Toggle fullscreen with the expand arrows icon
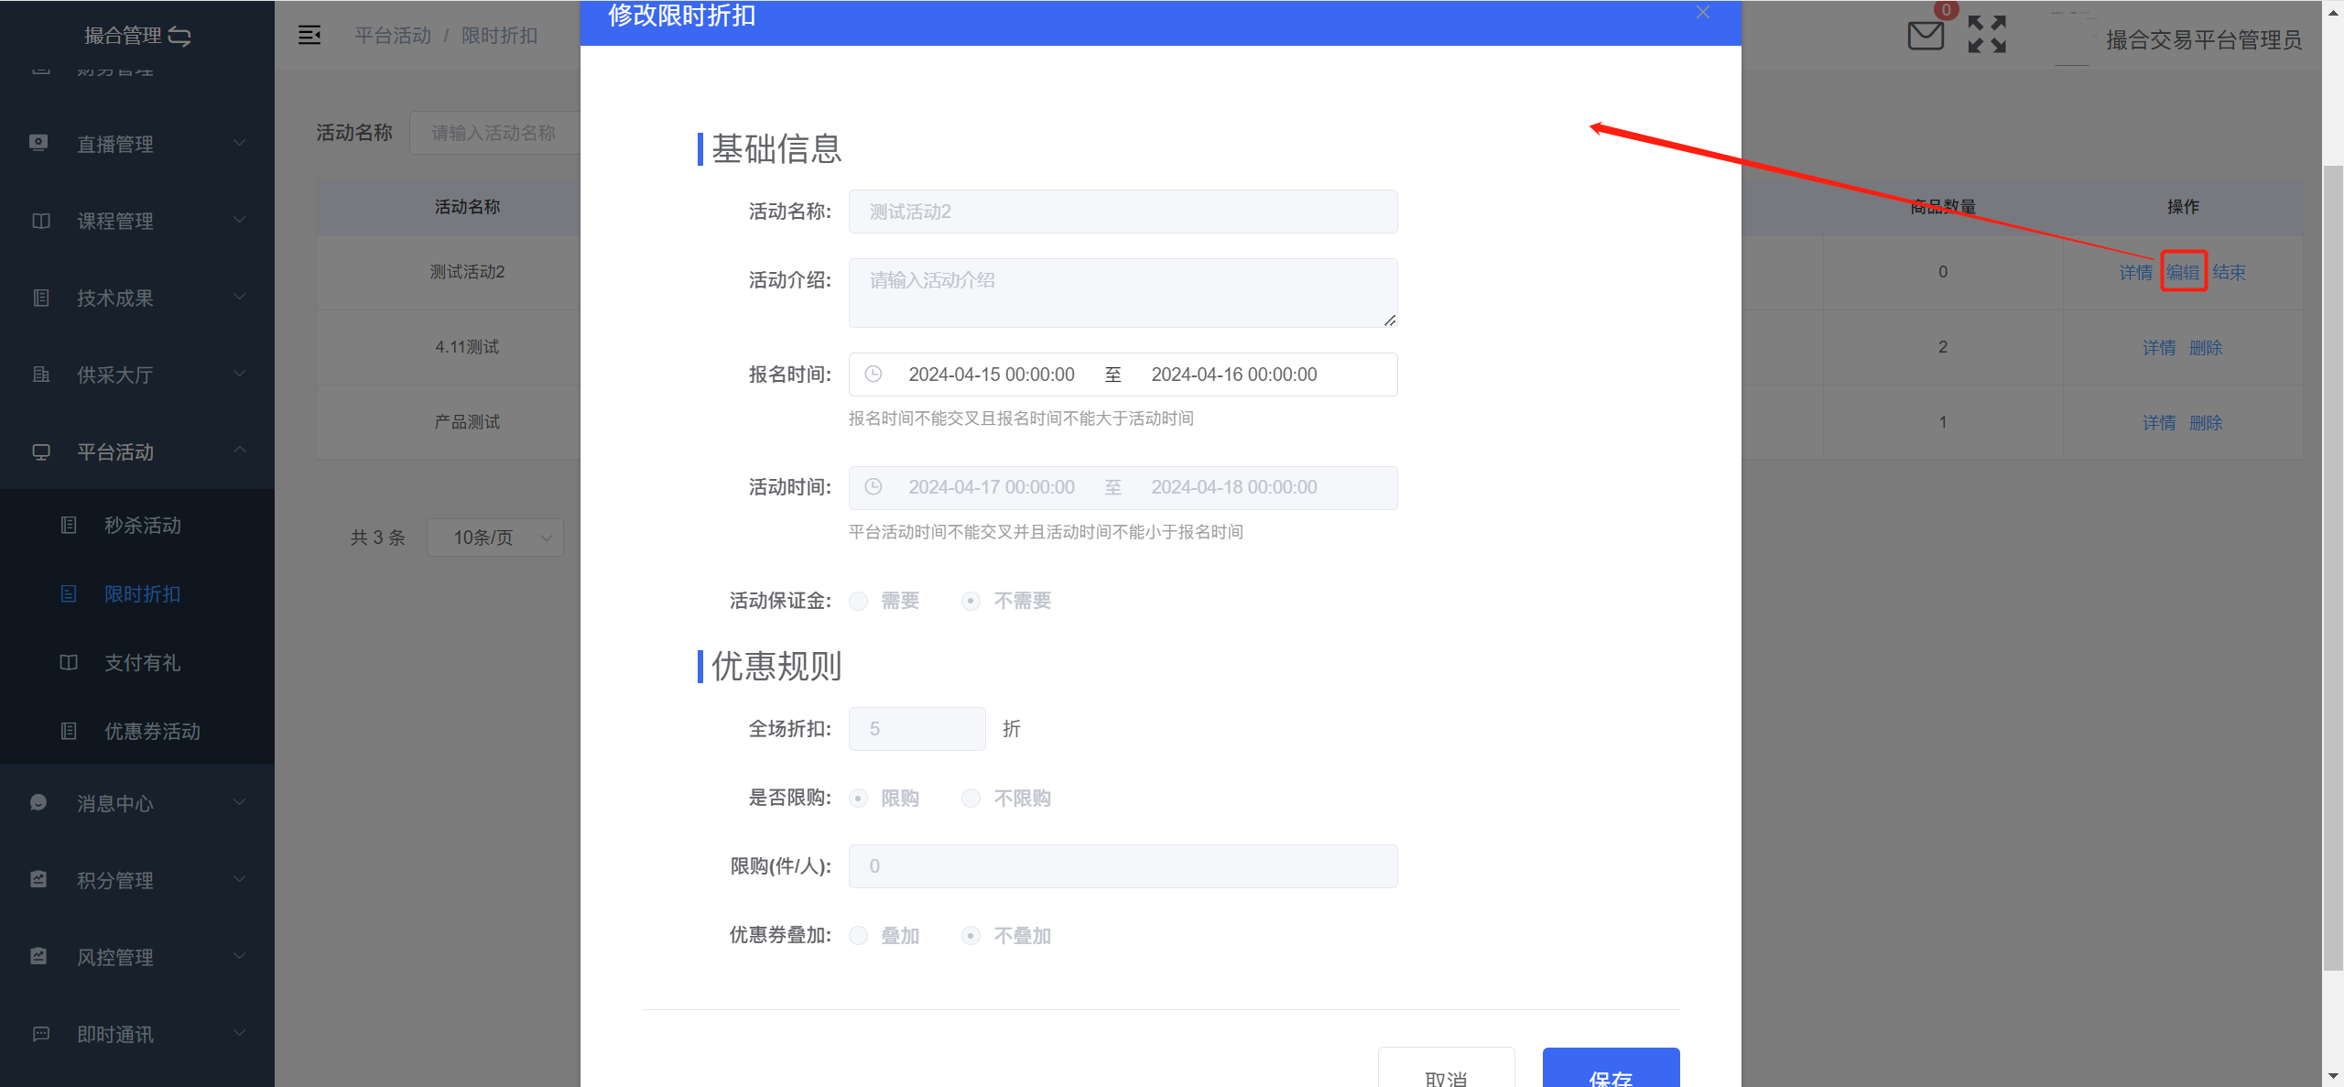Screen dimensions: 2344x1087 (1987, 35)
